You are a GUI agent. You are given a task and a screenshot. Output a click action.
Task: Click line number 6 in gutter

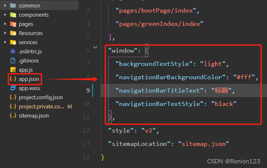pos(88,50)
